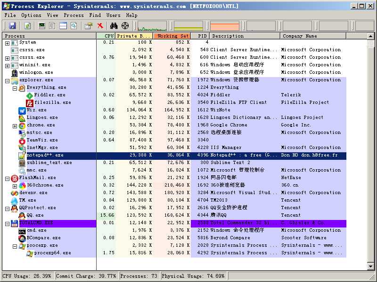This screenshot has width=377, height=282.
Task: Click the winlogon.exe process icon
Action: click(x=15, y=73)
